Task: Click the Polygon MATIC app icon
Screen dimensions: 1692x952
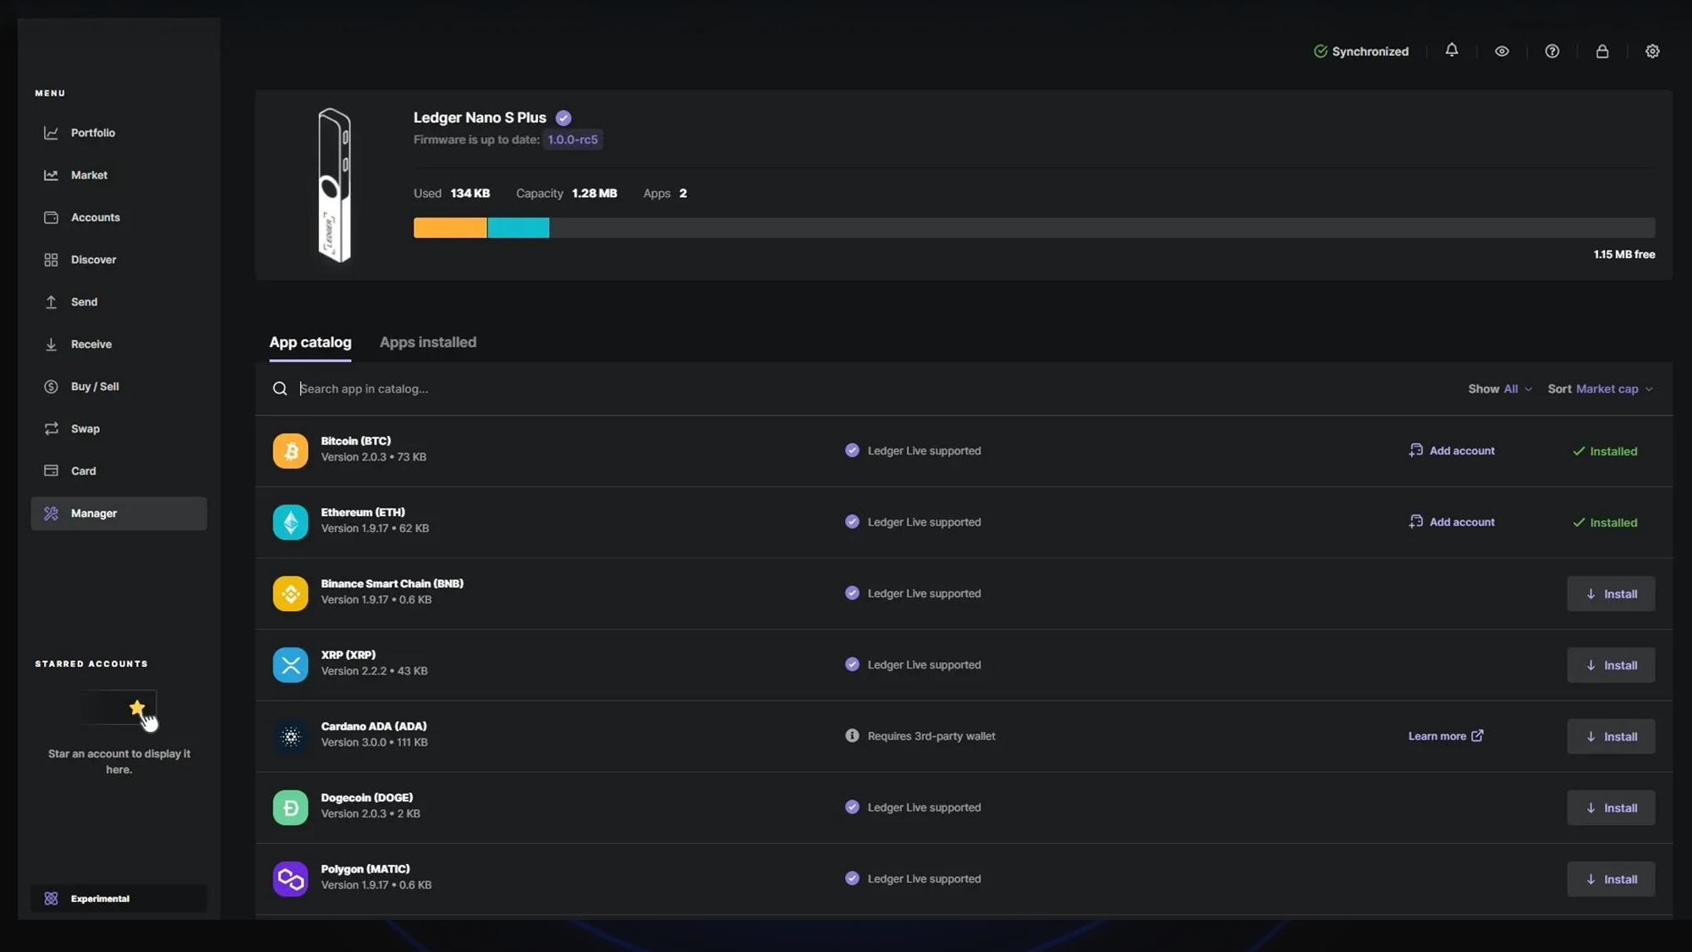Action: [290, 879]
